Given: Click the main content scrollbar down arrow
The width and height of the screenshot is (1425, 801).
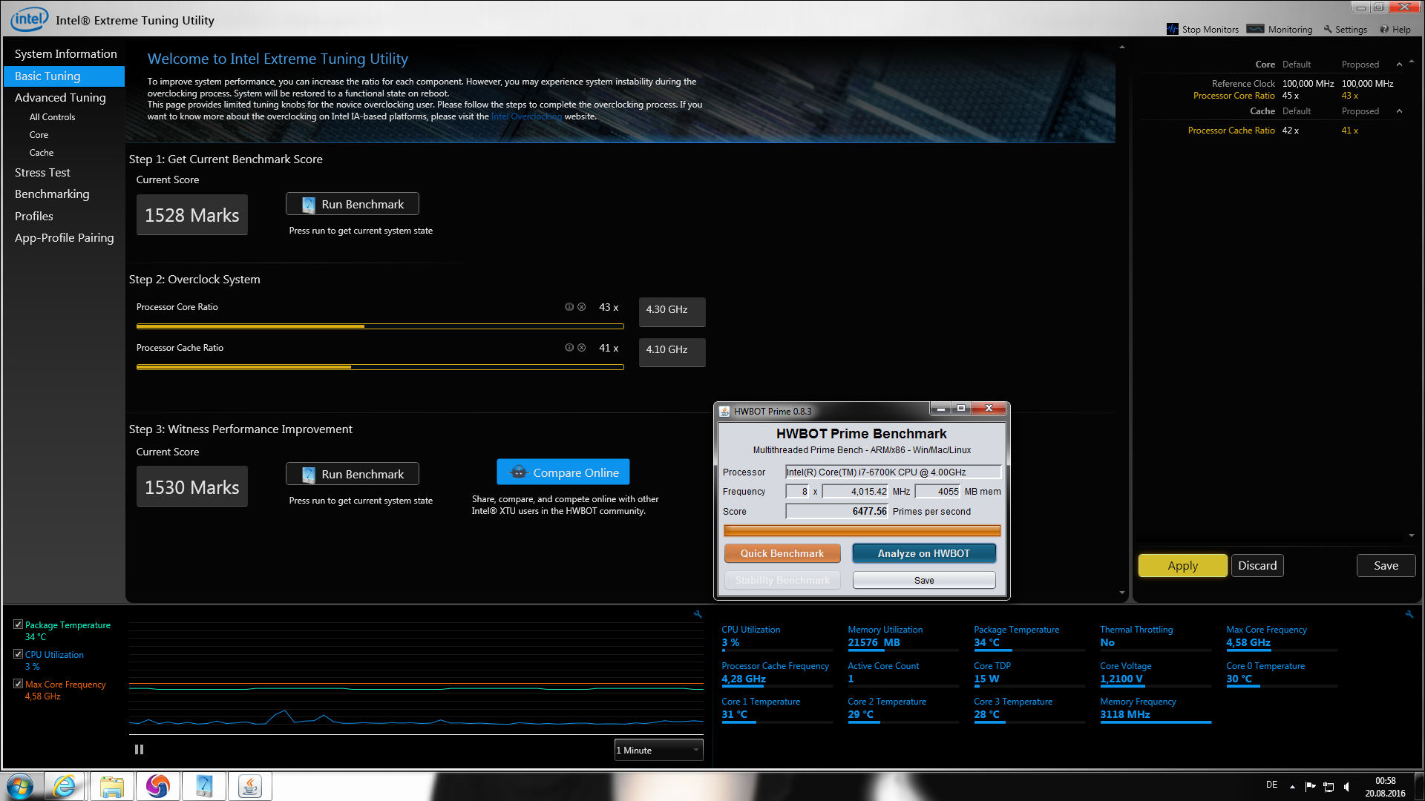Looking at the screenshot, I should pyautogui.click(x=1122, y=593).
